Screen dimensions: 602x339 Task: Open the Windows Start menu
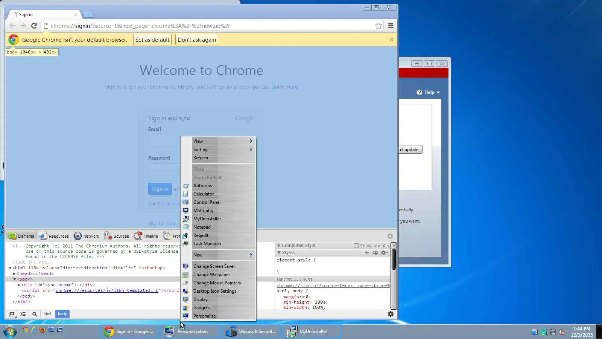click(10, 331)
